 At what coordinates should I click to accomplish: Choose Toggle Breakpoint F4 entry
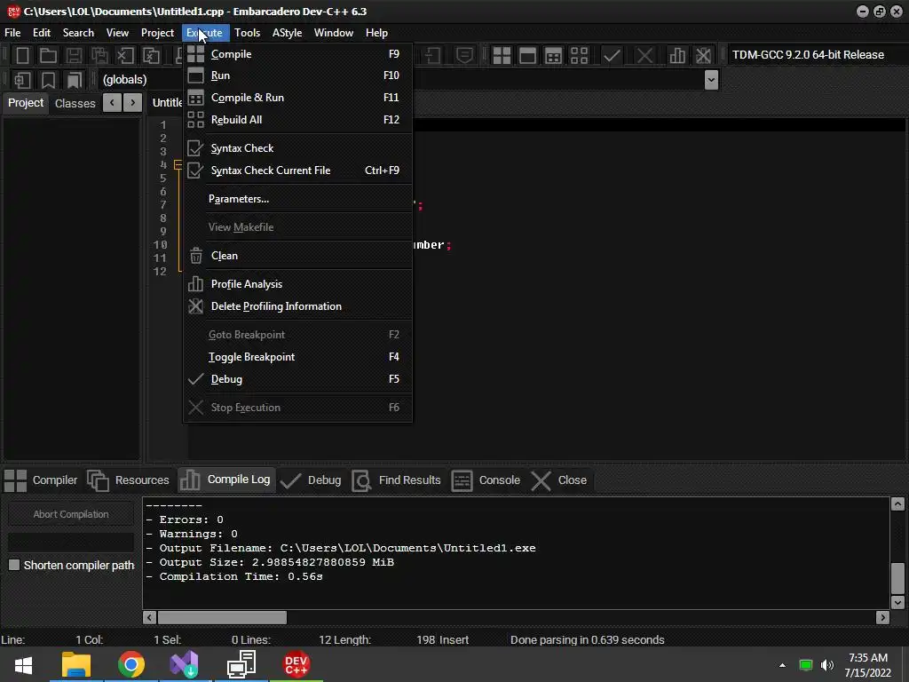(x=297, y=357)
